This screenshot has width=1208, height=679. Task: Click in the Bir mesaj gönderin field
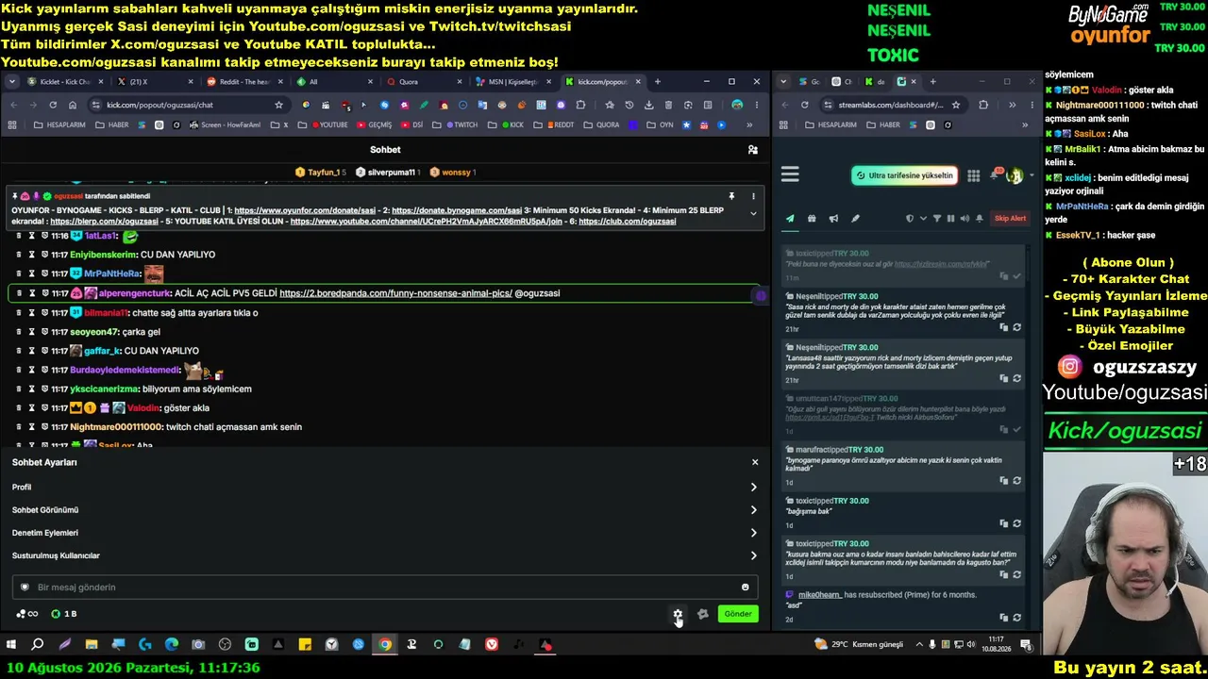385,588
